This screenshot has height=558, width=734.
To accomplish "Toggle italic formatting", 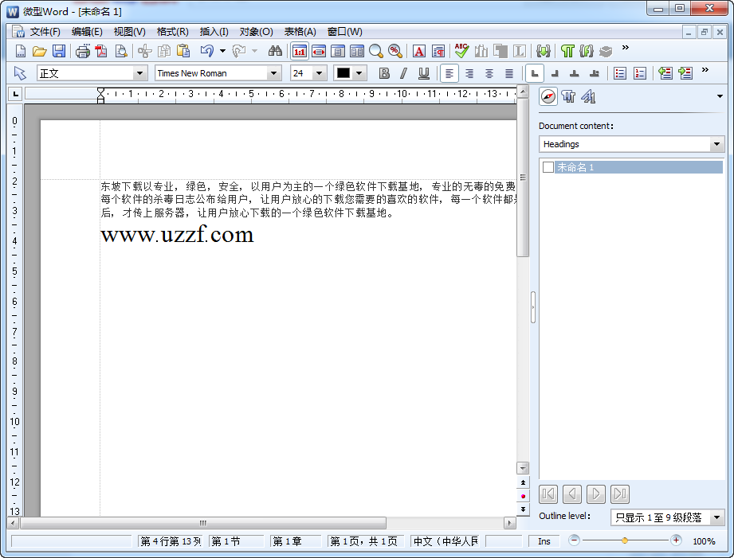I will click(403, 73).
